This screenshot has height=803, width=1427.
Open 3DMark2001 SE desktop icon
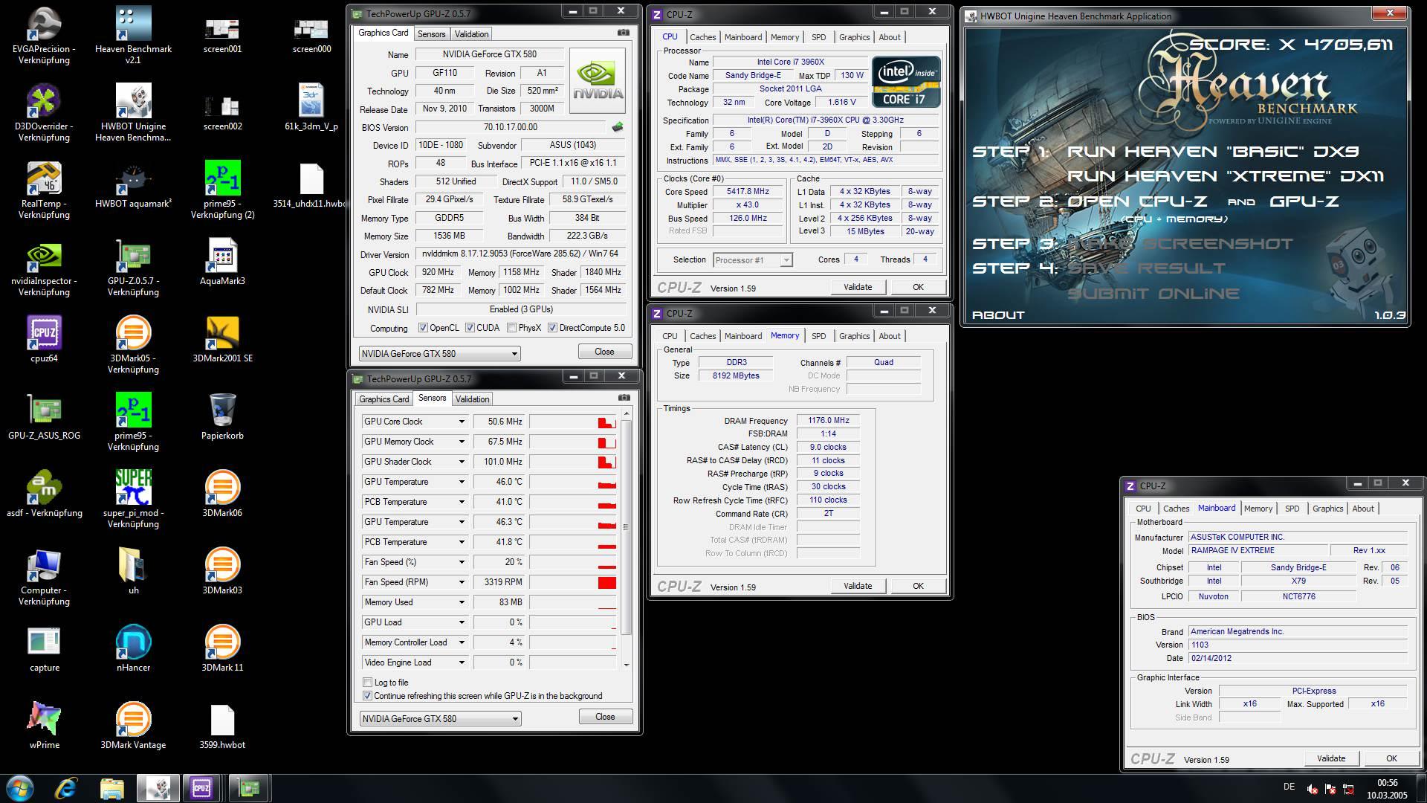222,339
